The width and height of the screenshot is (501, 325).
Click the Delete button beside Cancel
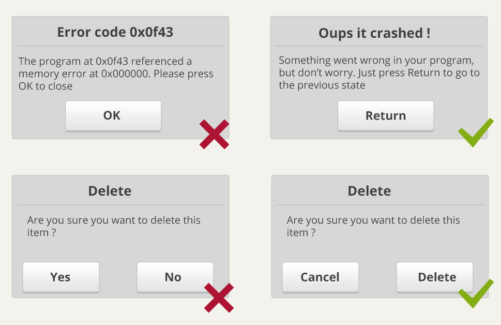click(434, 277)
